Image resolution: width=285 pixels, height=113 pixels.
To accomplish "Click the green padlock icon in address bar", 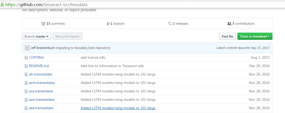I will 2,4.
